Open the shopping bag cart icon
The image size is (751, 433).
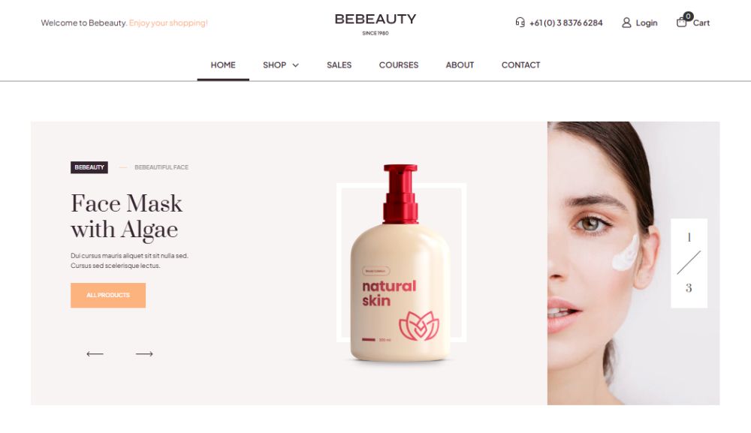point(682,23)
